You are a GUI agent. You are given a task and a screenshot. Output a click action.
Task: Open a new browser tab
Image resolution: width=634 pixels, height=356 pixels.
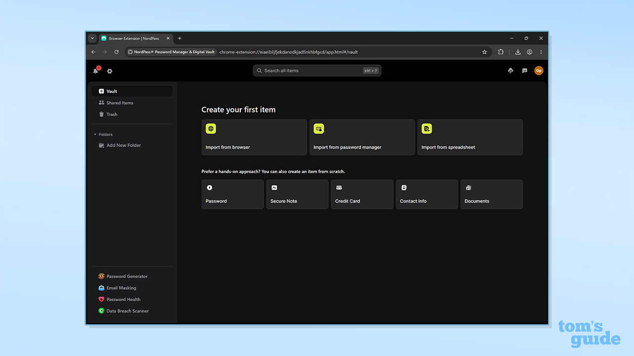[x=179, y=38]
